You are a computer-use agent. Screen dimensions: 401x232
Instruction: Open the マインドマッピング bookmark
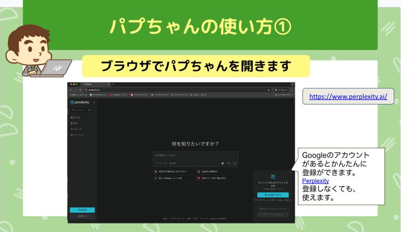(x=139, y=95)
